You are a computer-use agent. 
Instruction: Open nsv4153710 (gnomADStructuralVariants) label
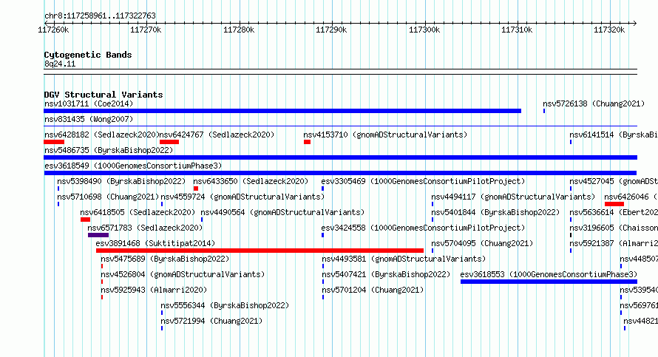click(x=385, y=135)
